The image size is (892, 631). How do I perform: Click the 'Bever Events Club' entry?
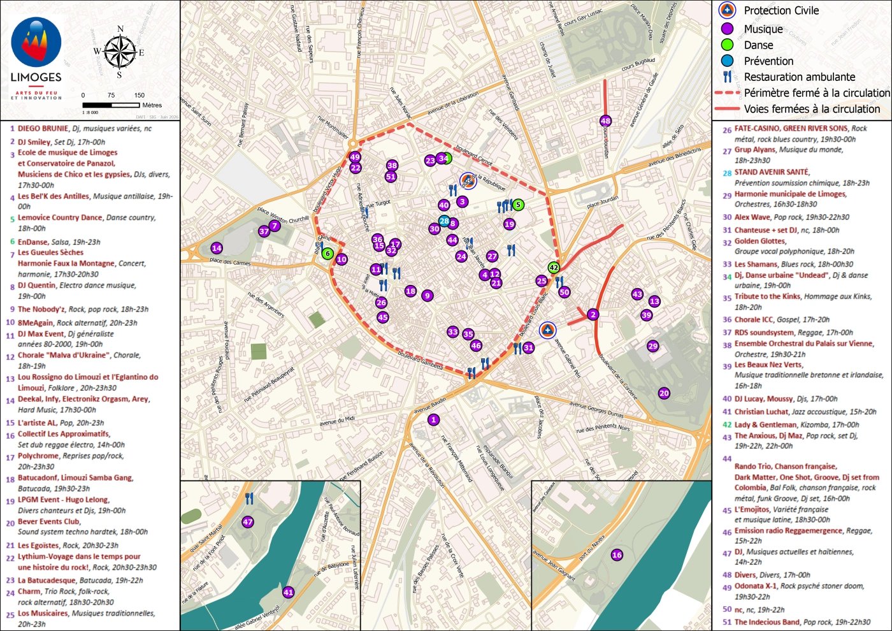pyautogui.click(x=82, y=526)
